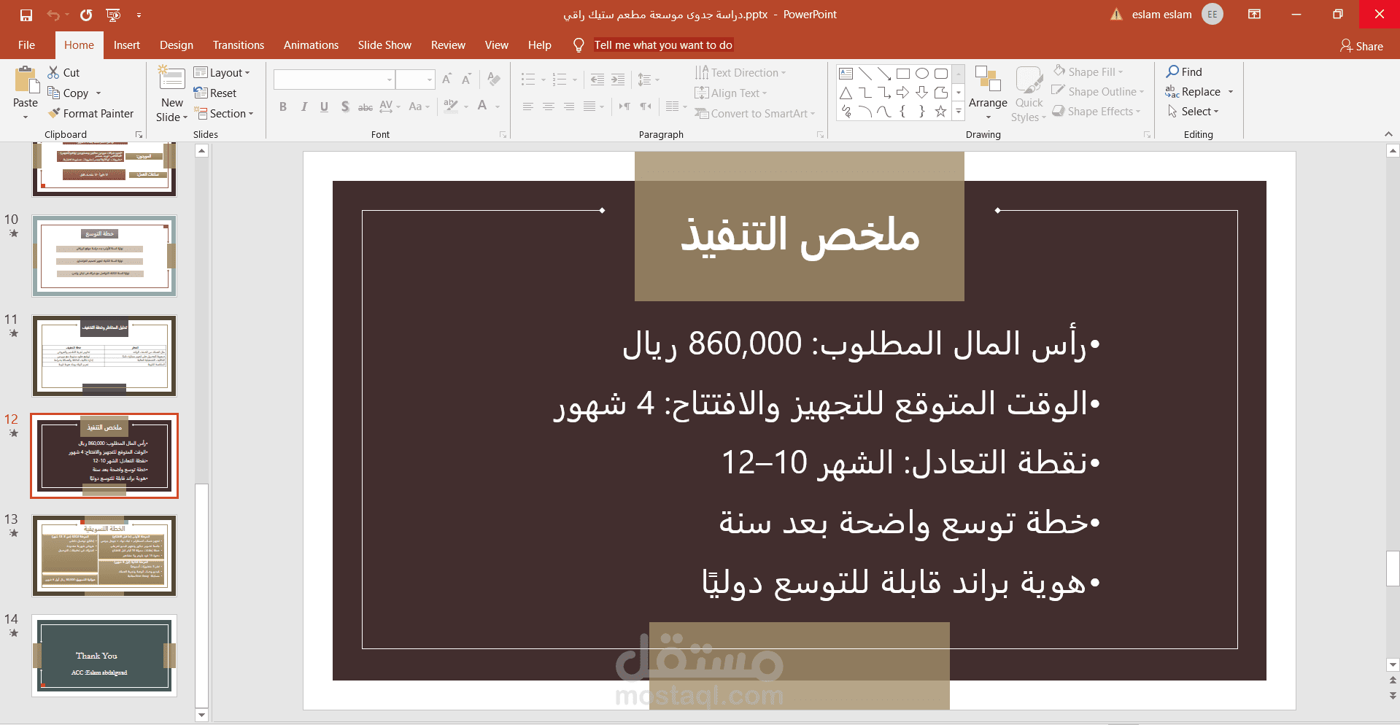Viewport: 1400px width, 725px height.
Task: Open the File tab
Action: tap(26, 45)
